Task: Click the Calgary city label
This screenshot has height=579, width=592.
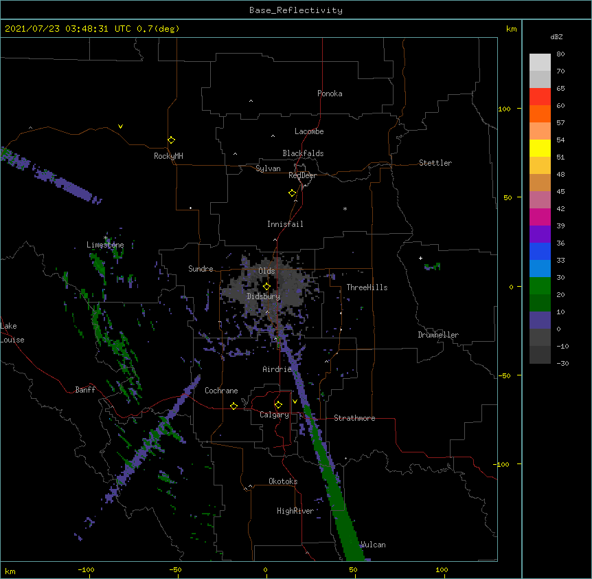Action: point(274,415)
